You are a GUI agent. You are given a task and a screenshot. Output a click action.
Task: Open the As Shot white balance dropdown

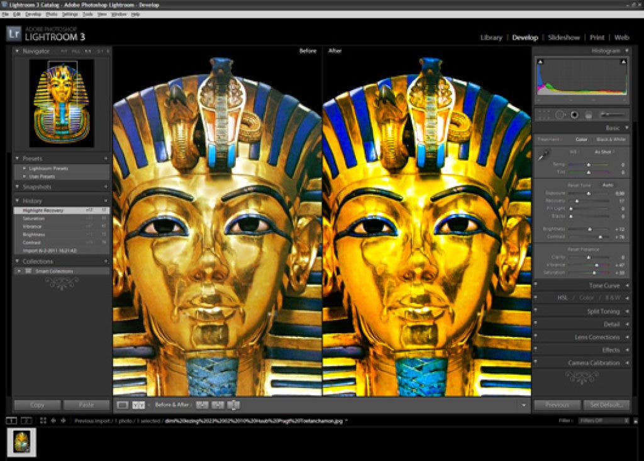coord(604,152)
